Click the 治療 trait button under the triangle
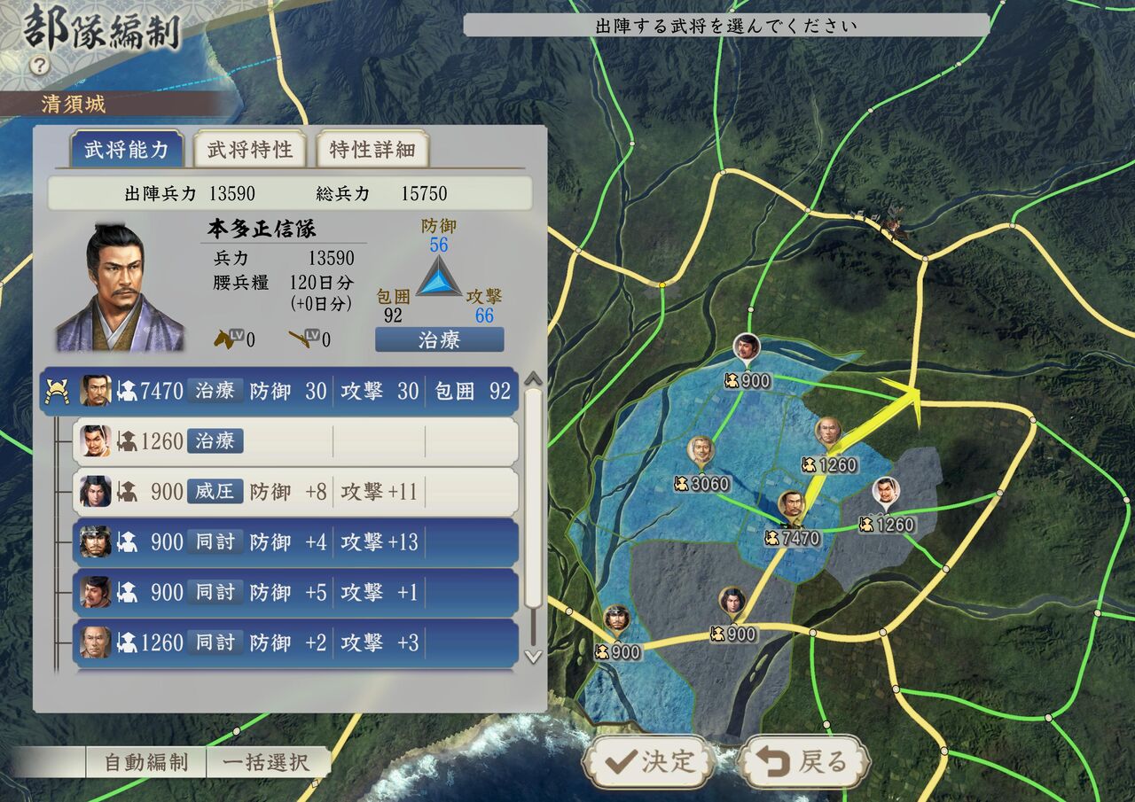 pos(440,339)
